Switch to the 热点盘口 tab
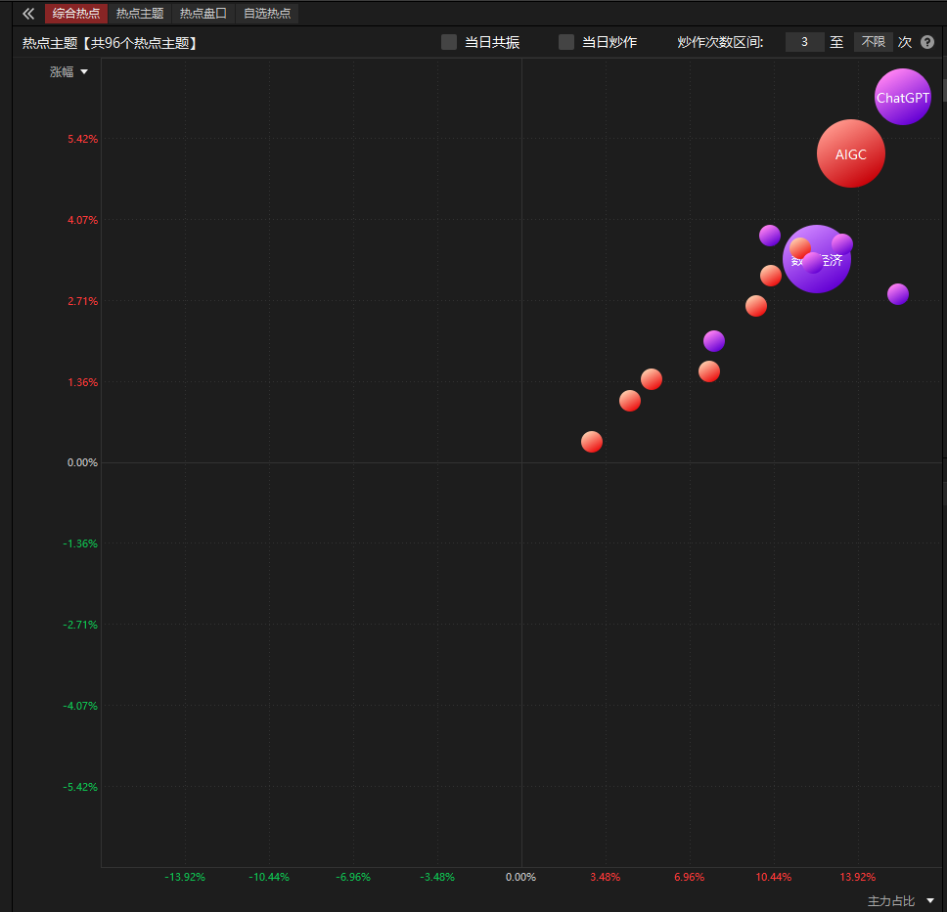Viewport: 947px width, 912px height. click(203, 14)
